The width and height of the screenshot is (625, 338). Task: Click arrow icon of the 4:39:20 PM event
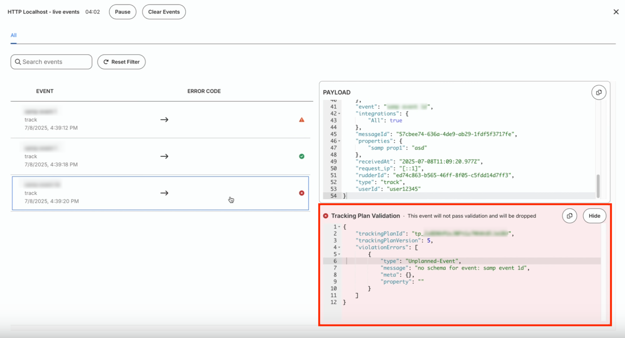coord(164,193)
